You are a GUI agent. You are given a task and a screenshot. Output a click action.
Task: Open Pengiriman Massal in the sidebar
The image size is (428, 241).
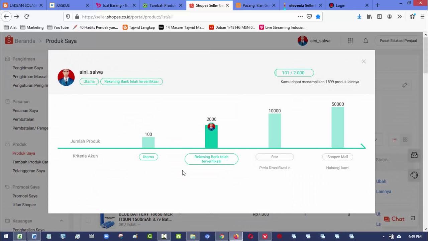pos(30,77)
